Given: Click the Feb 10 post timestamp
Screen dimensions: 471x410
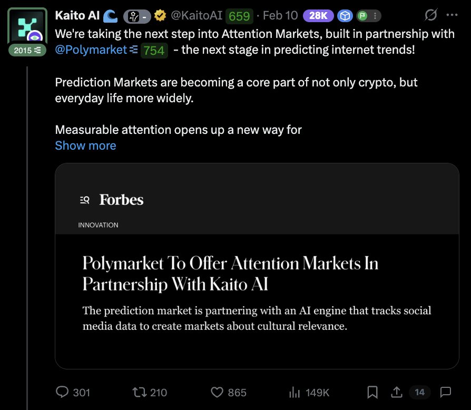Looking at the screenshot, I should [x=280, y=16].
